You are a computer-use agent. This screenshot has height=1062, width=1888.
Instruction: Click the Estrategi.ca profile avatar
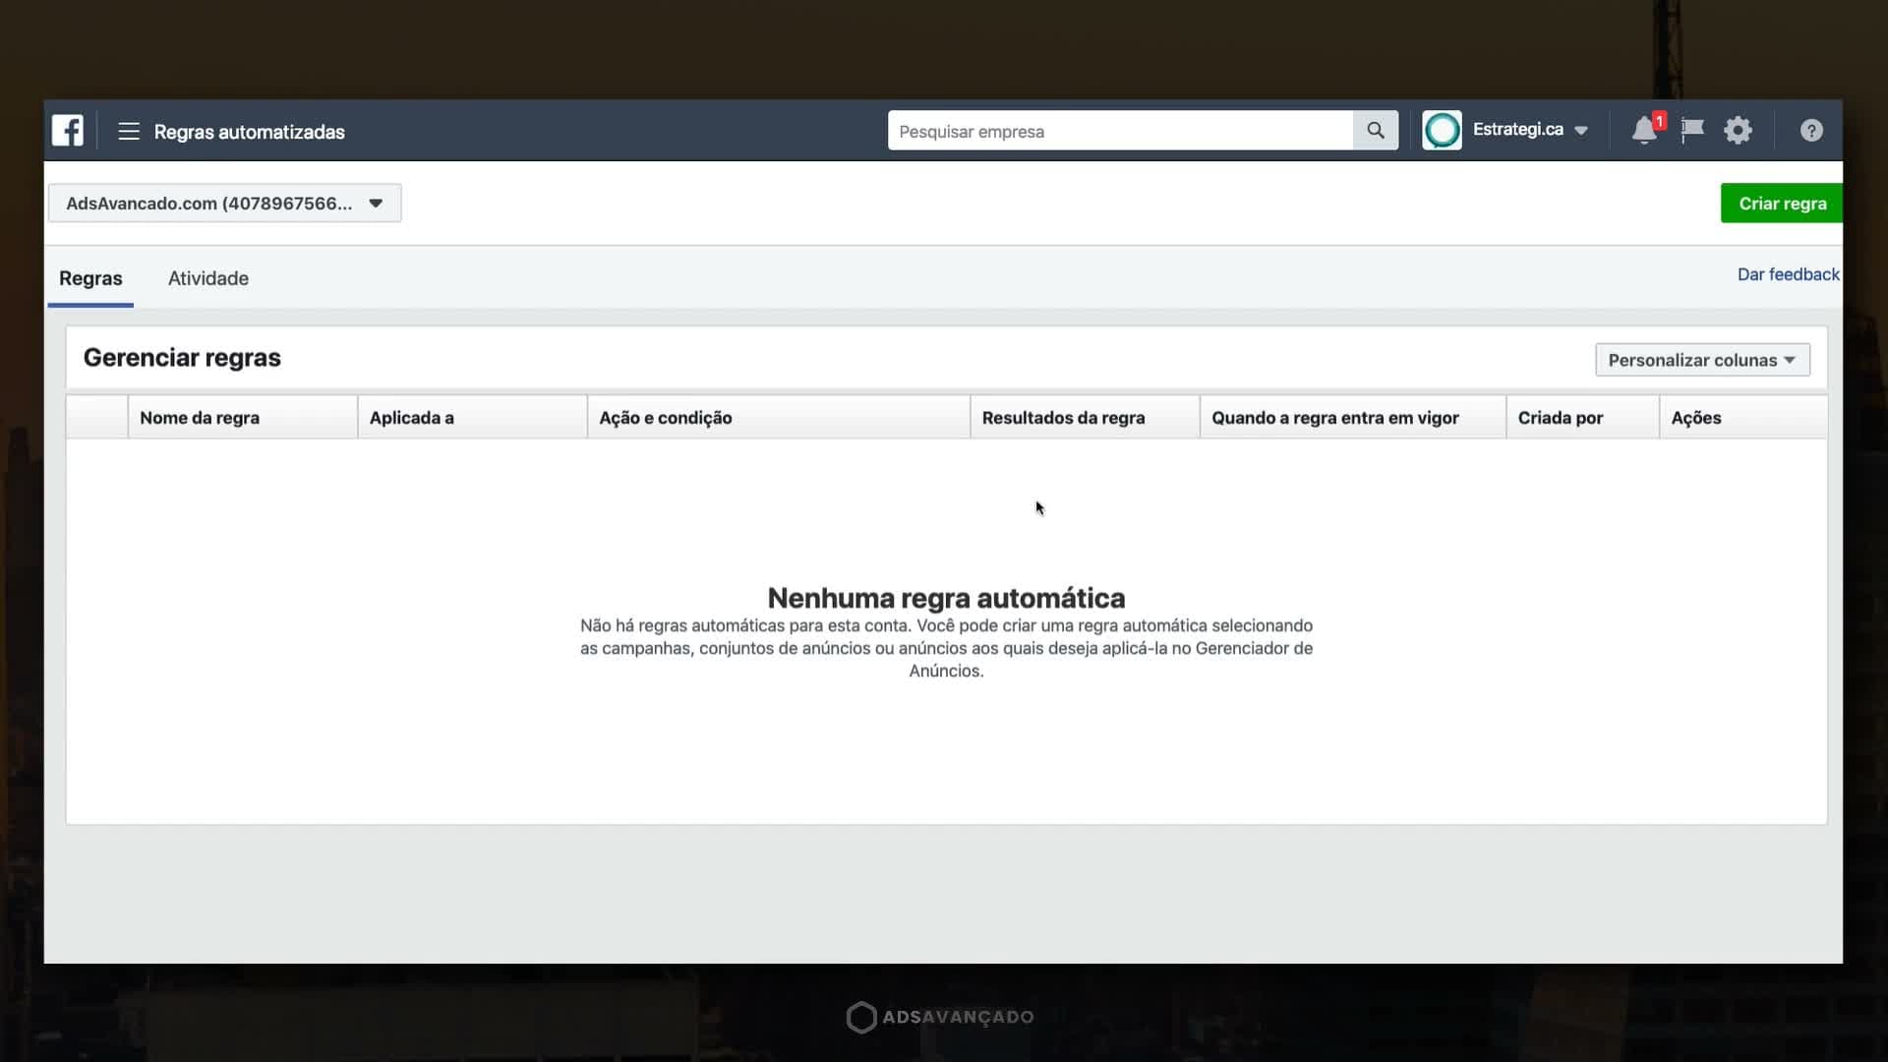1442,130
